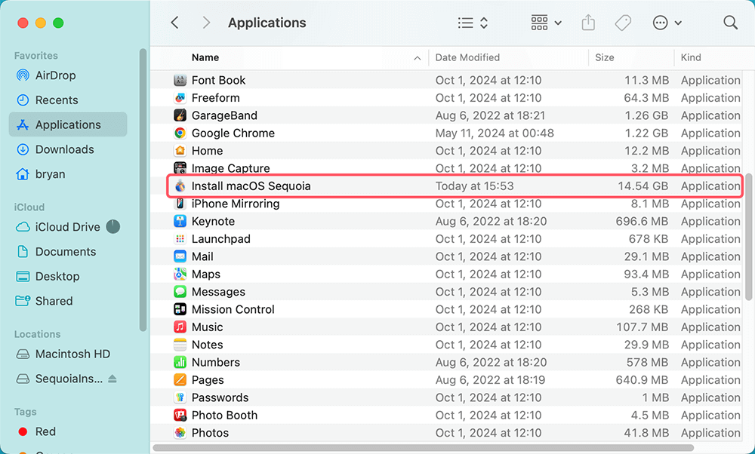
Task: Open the grouping options dropdown
Action: pyautogui.click(x=544, y=22)
